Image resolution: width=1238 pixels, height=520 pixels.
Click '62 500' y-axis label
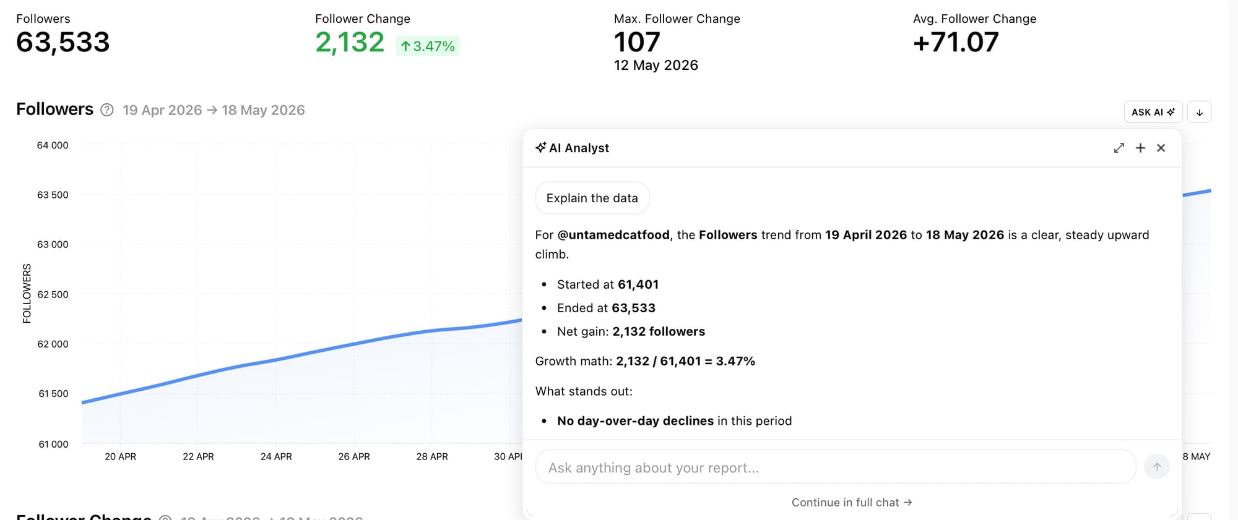coord(53,294)
